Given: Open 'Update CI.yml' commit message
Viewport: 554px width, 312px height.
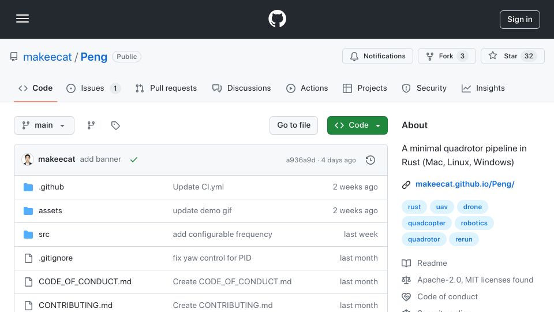Looking at the screenshot, I should (x=198, y=187).
